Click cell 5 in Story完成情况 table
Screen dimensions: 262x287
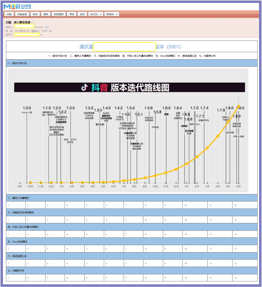pyautogui.click(x=94, y=249)
